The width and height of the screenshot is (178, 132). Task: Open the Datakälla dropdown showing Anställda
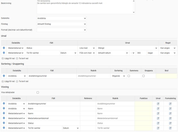click(x=61, y=18)
